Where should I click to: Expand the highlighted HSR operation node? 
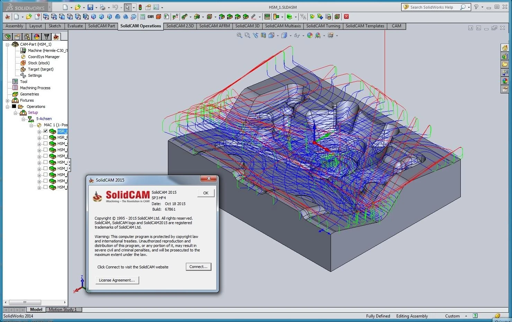[x=39, y=131]
